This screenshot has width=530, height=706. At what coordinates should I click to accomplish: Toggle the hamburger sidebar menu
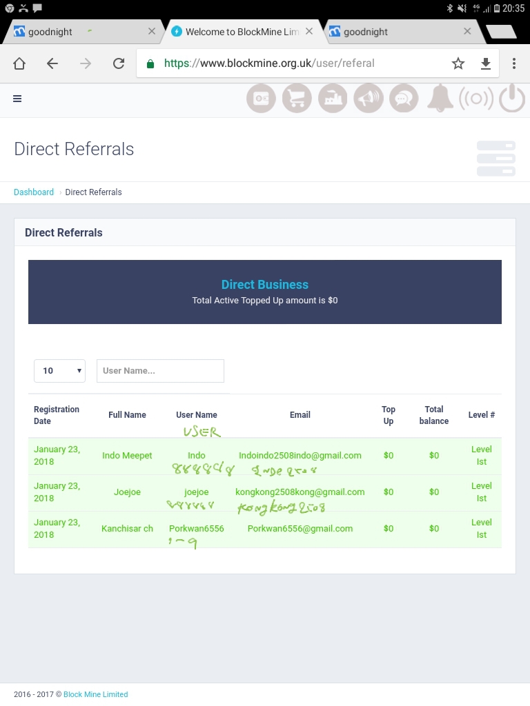(17, 99)
